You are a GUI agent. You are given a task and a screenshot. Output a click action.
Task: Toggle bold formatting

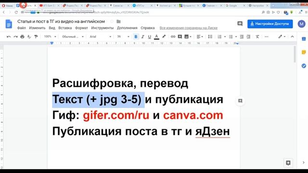[x=136, y=37]
